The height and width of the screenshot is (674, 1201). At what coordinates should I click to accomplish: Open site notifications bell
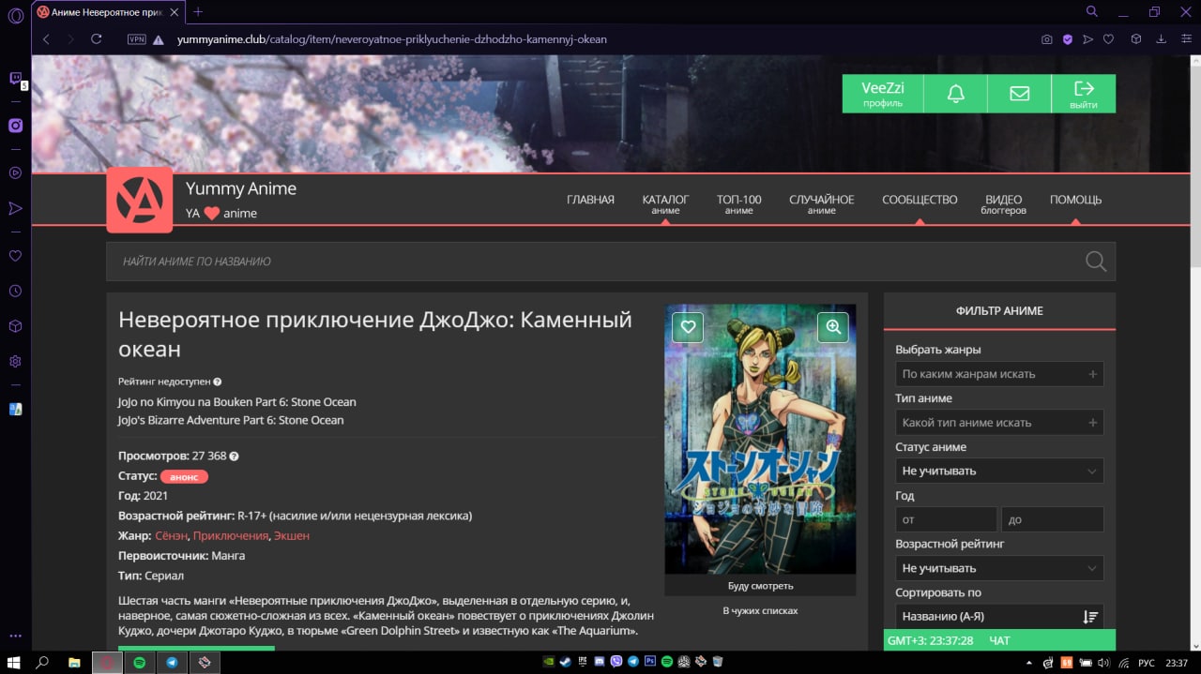tap(955, 94)
